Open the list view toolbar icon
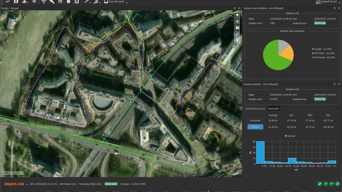This screenshot has height=192, width=342. (34, 1)
